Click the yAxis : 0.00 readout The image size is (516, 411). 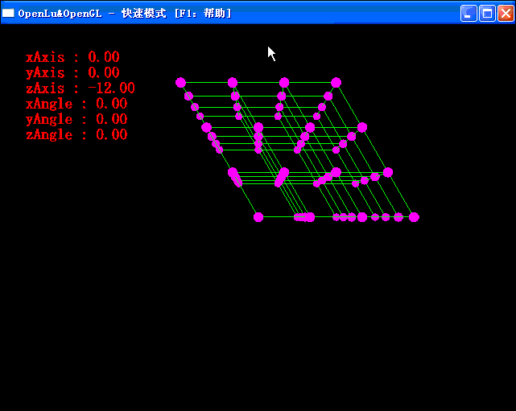click(72, 72)
